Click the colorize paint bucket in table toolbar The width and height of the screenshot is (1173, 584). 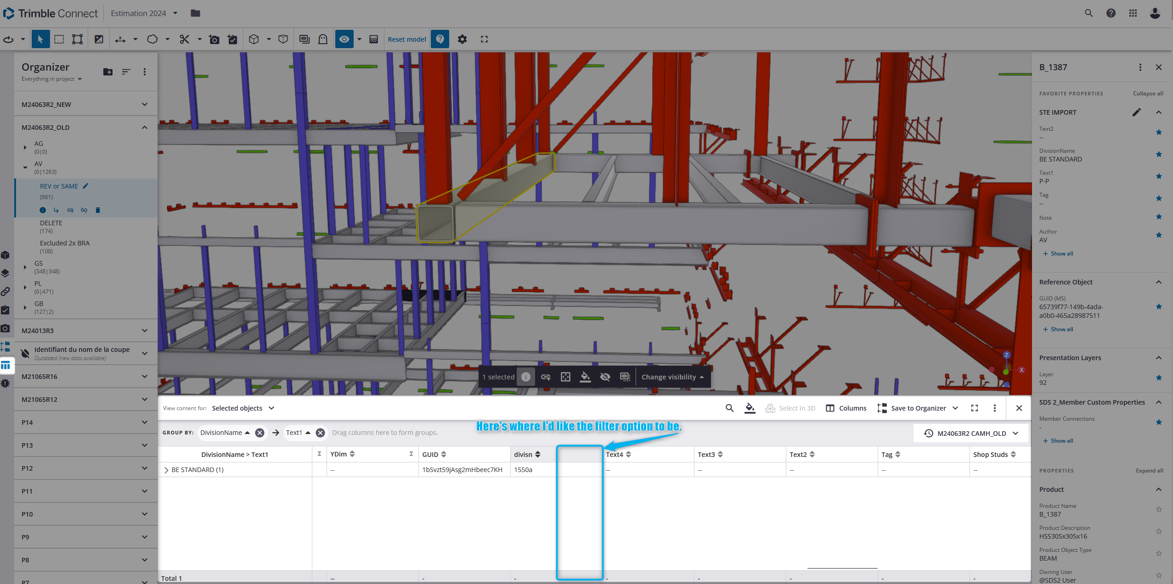click(x=750, y=408)
